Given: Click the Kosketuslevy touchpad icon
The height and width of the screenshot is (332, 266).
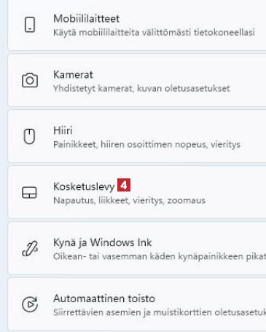Looking at the screenshot, I should click(x=29, y=192).
